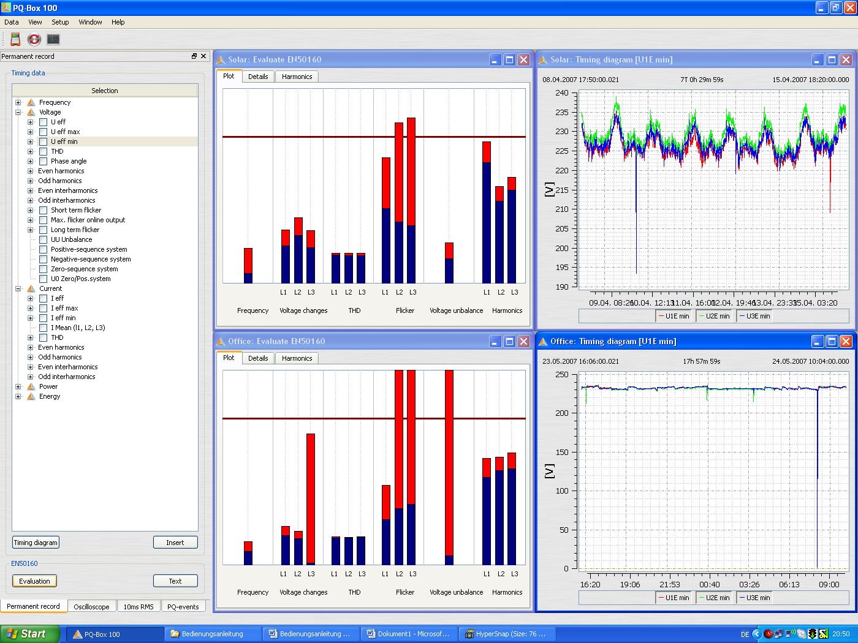Click the Insert button
This screenshot has width=858, height=643.
175,543
